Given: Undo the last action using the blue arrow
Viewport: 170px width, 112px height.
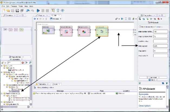Looking at the screenshot, I should tap(28, 11).
